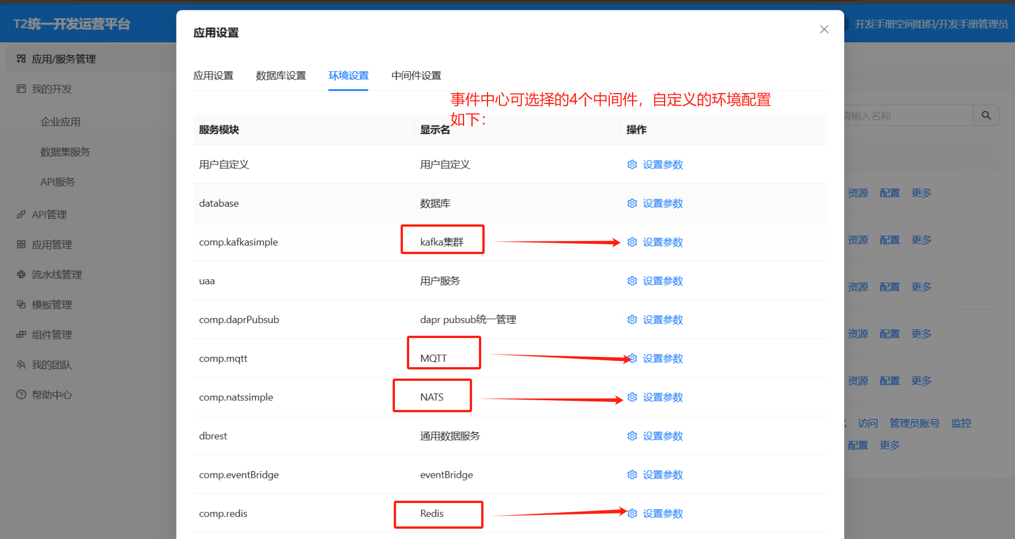1015x539 pixels.
Task: Click the 应用管理 sidebar icon
Action: (21, 244)
